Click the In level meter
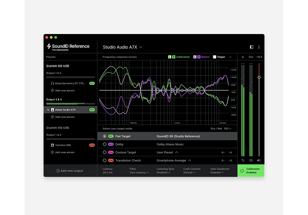The width and height of the screenshot is (308, 215). (x=243, y=110)
